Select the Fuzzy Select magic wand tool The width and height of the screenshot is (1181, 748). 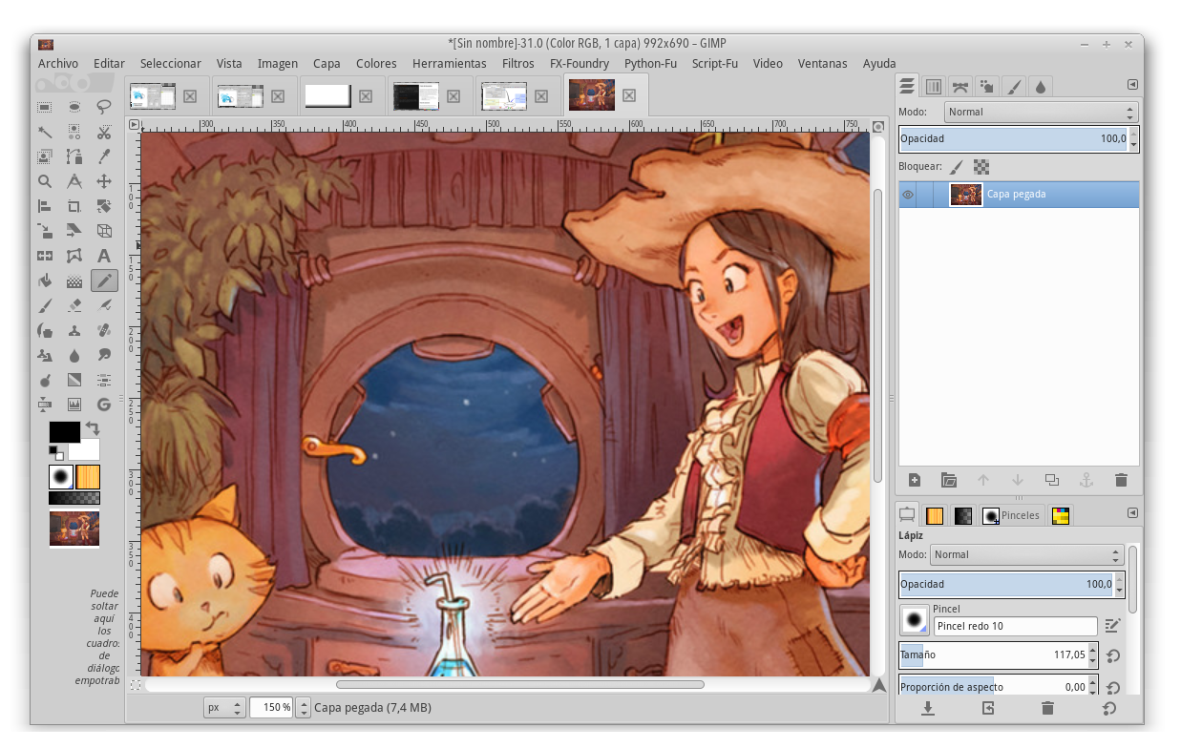tap(45, 132)
